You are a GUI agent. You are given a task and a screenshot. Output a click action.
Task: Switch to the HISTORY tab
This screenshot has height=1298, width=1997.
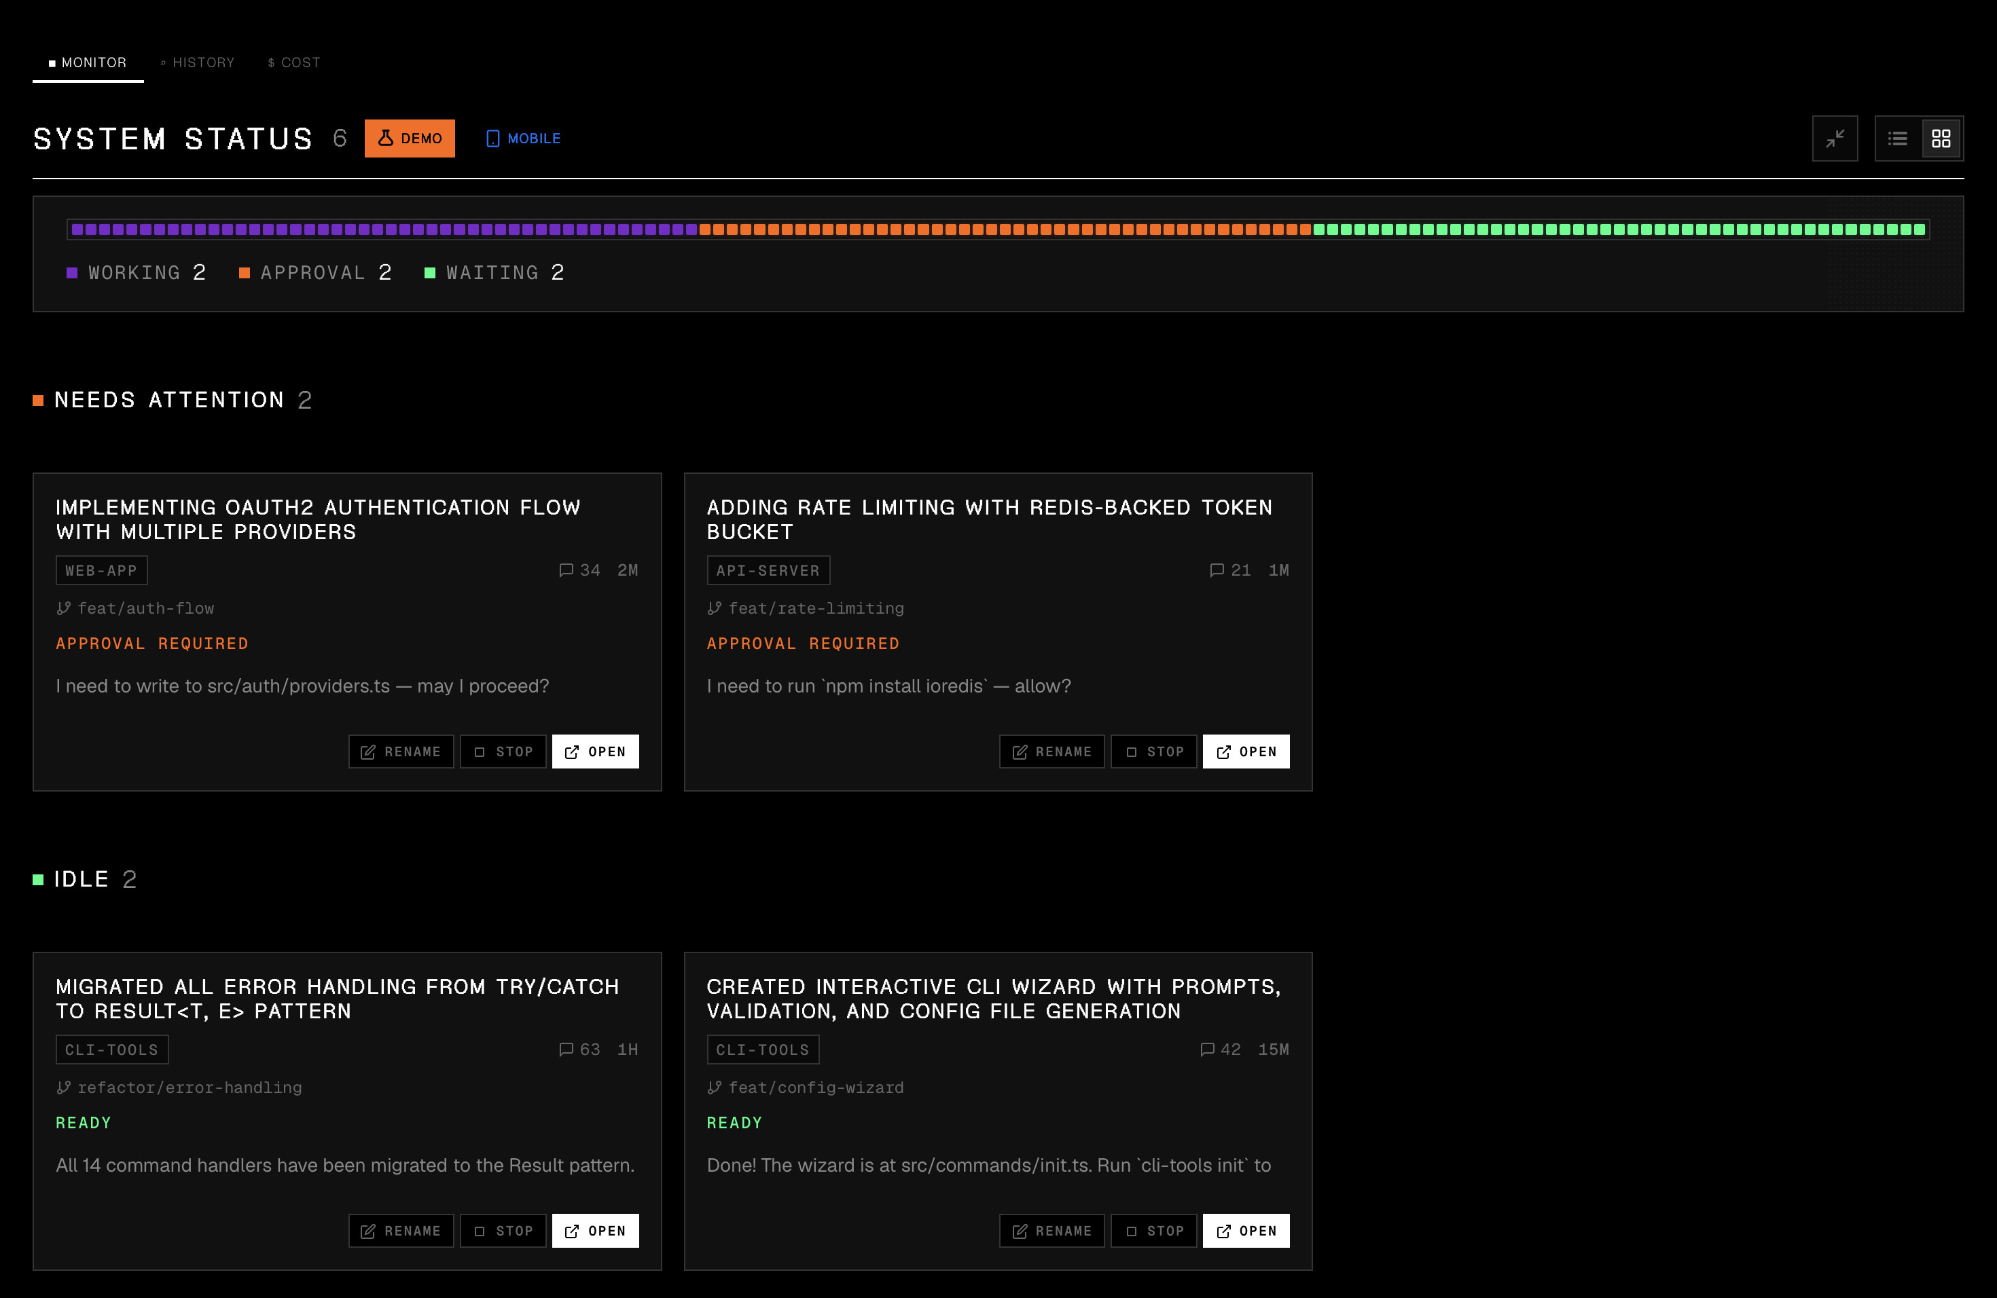(198, 63)
